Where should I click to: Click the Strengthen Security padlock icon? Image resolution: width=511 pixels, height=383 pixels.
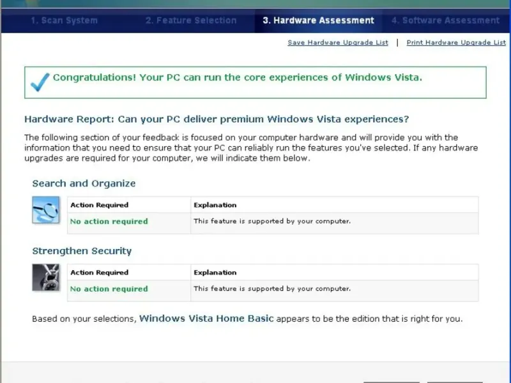[x=45, y=278]
